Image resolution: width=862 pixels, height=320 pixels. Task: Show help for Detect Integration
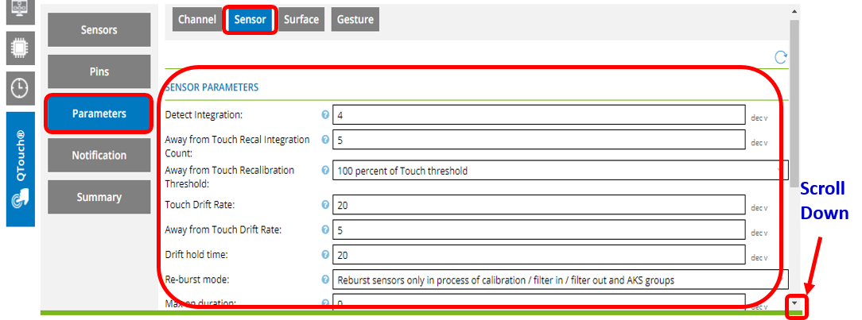click(324, 115)
